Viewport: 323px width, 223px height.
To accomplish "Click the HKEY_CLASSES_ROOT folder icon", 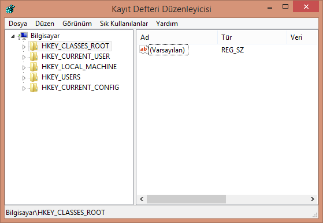I will pos(34,46).
